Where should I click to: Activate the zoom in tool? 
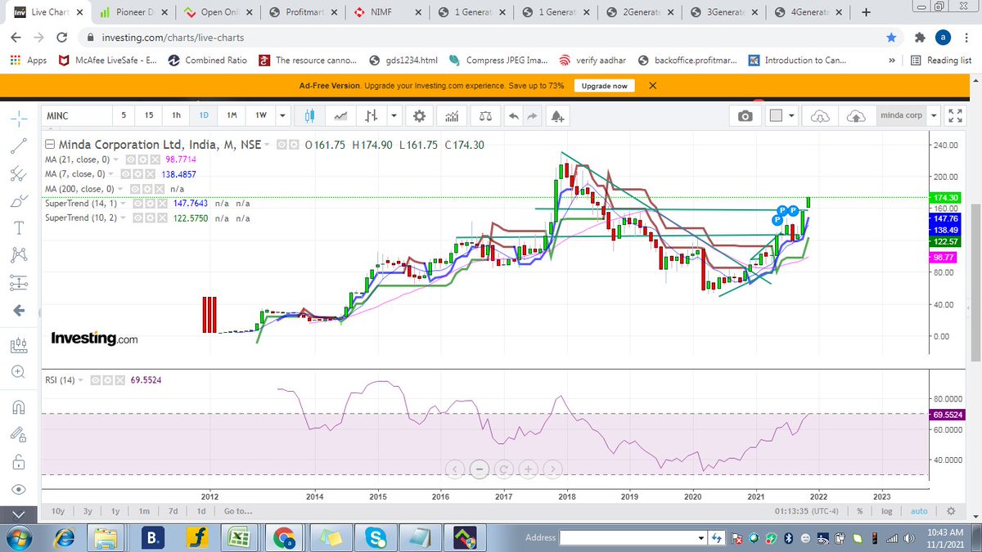coord(19,371)
